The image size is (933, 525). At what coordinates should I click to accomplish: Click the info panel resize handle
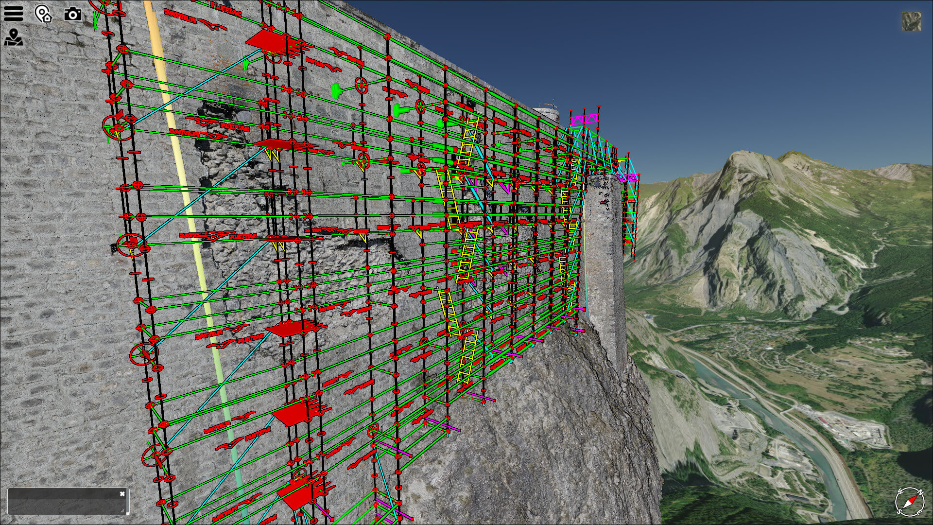(x=122, y=510)
